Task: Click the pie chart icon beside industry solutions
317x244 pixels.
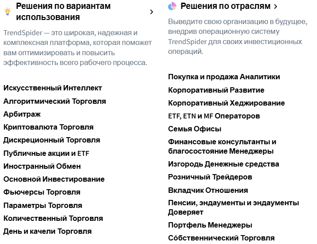Action: point(173,6)
